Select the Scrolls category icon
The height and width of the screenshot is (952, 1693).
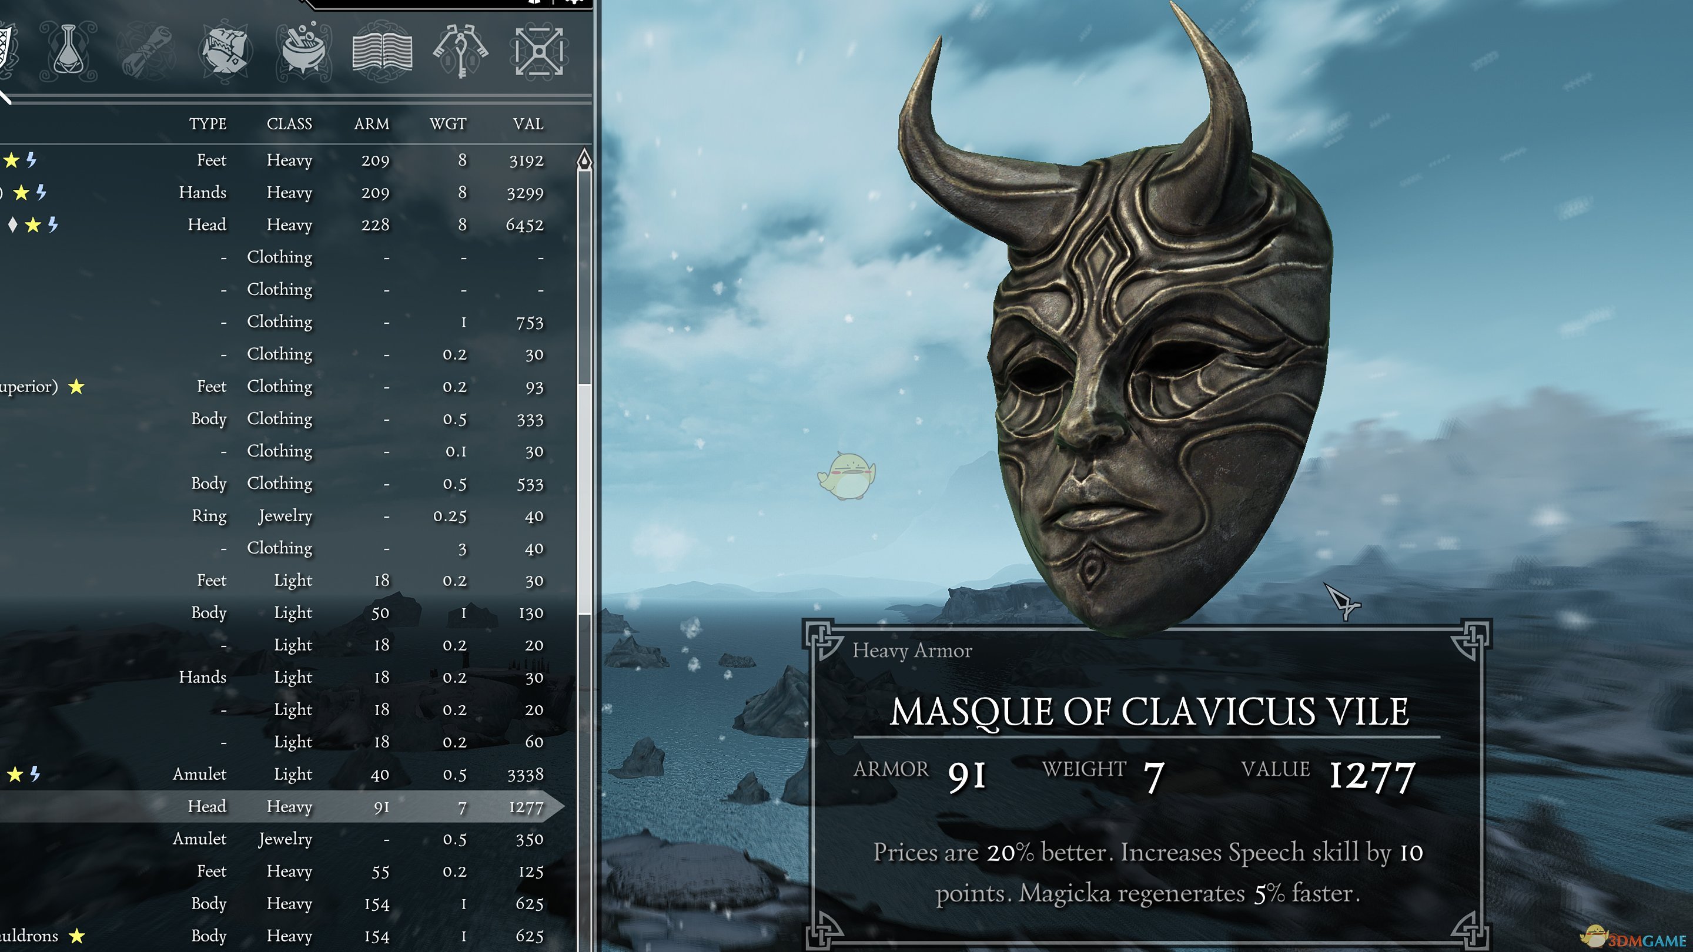point(146,51)
